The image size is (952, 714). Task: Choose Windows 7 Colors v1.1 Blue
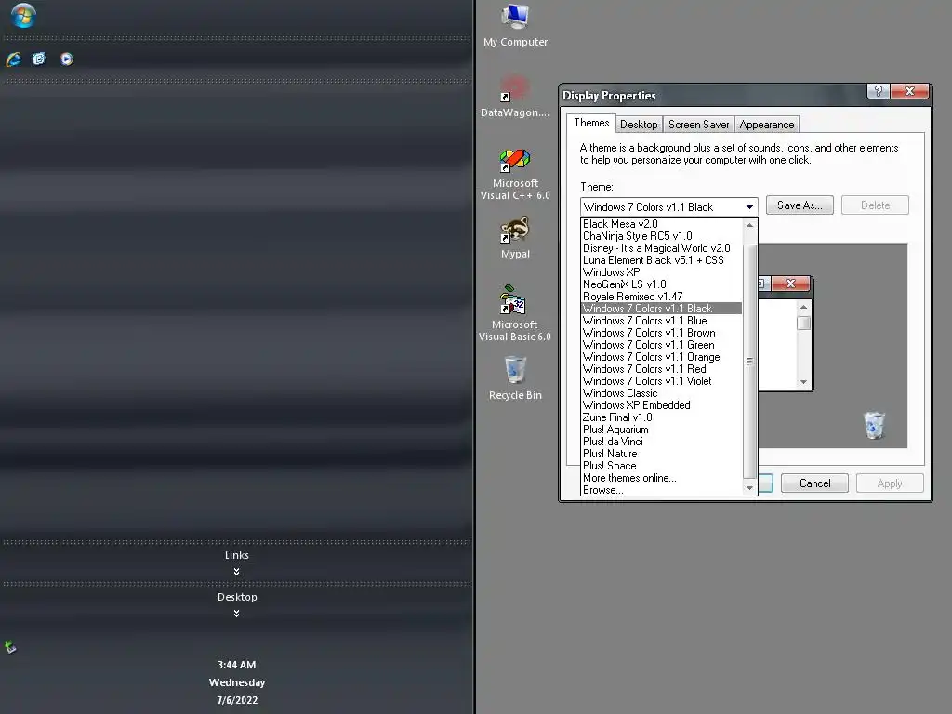point(661,321)
